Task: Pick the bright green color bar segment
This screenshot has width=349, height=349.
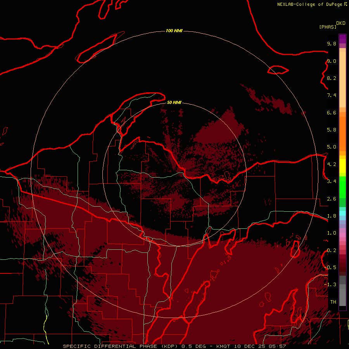Action: (342, 187)
